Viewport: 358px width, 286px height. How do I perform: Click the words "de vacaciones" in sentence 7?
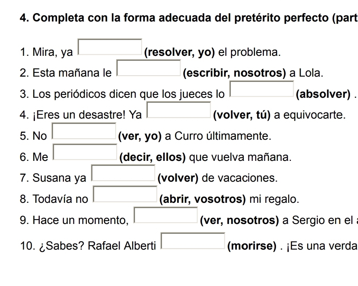point(240,178)
